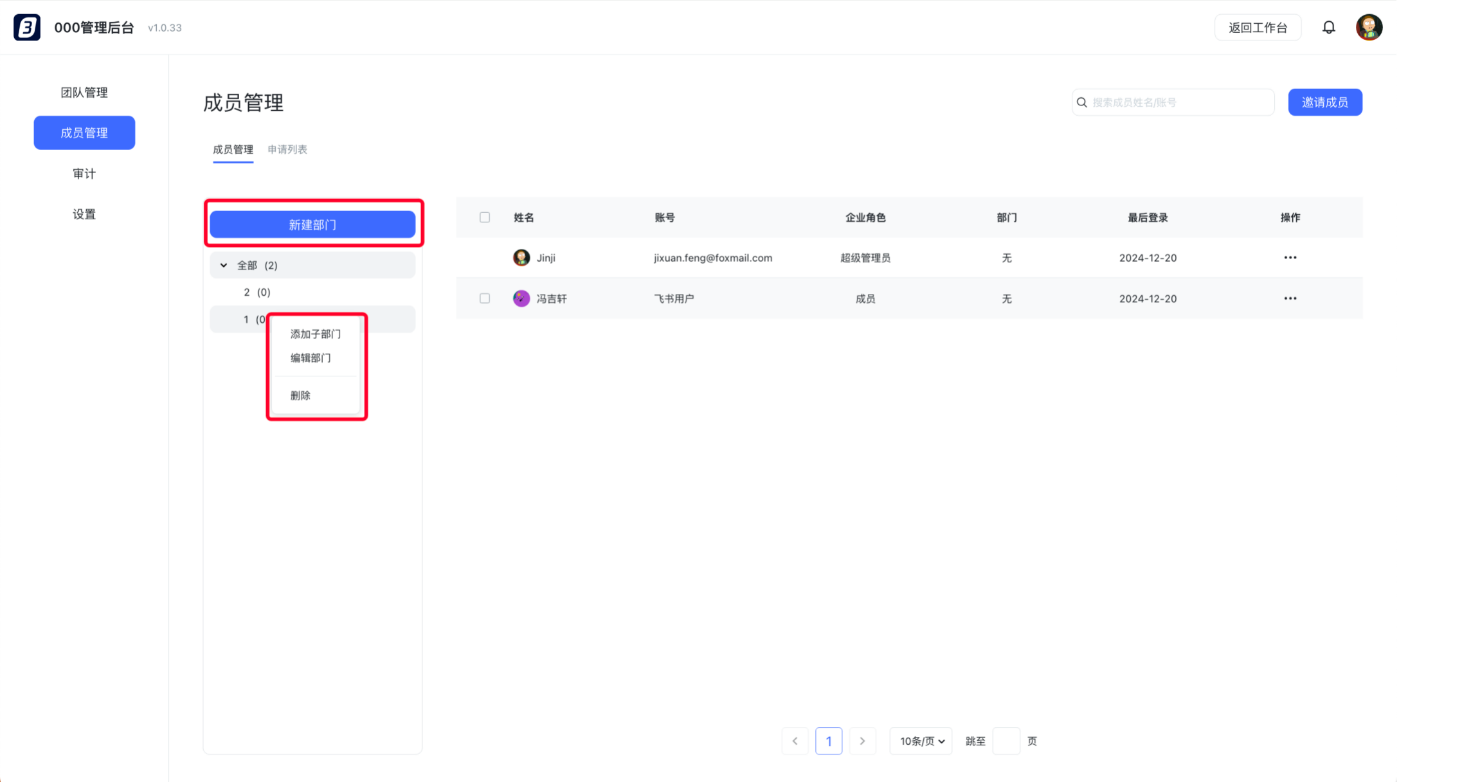Go to previous page arrow
Screen dimensions: 1480x782
795,741
